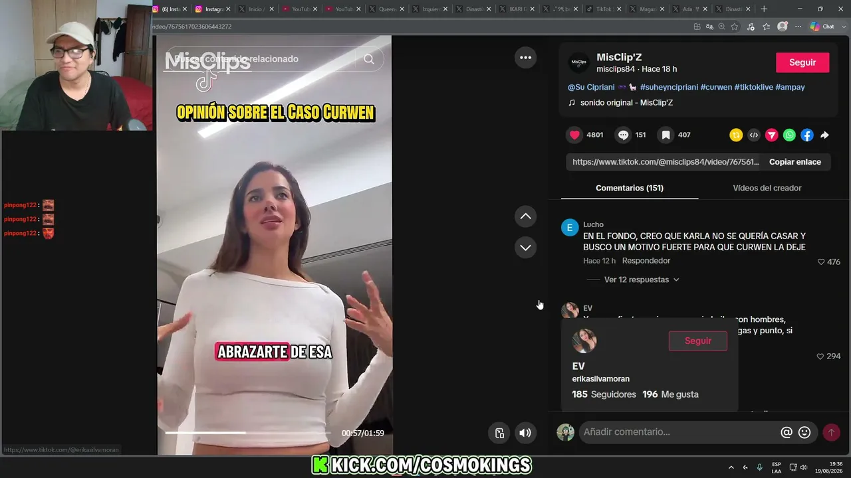Repost the video with the yellow repost icon

click(736, 135)
